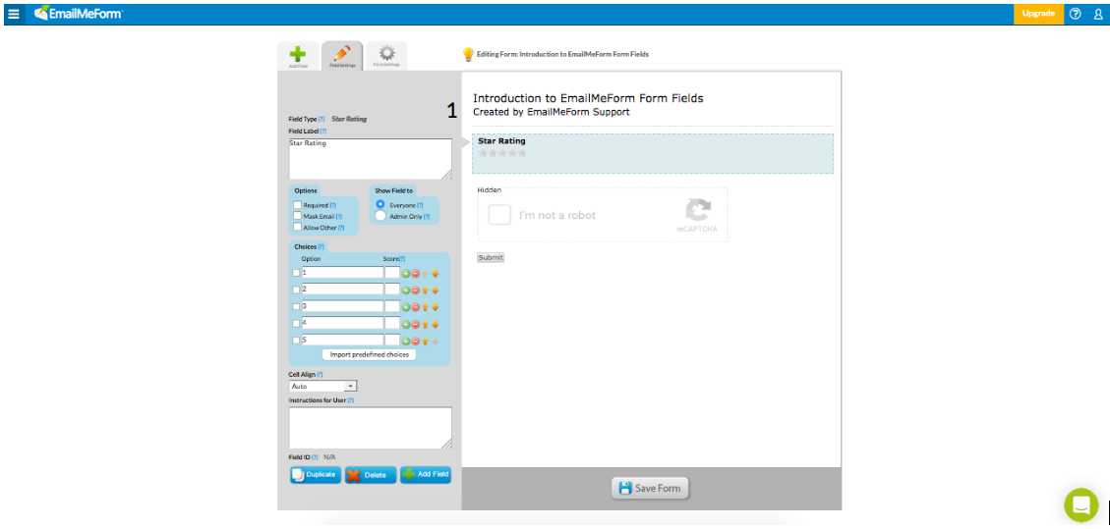Switch to the Field Settings tab
Screen dimensions: 1110x529
point(342,56)
